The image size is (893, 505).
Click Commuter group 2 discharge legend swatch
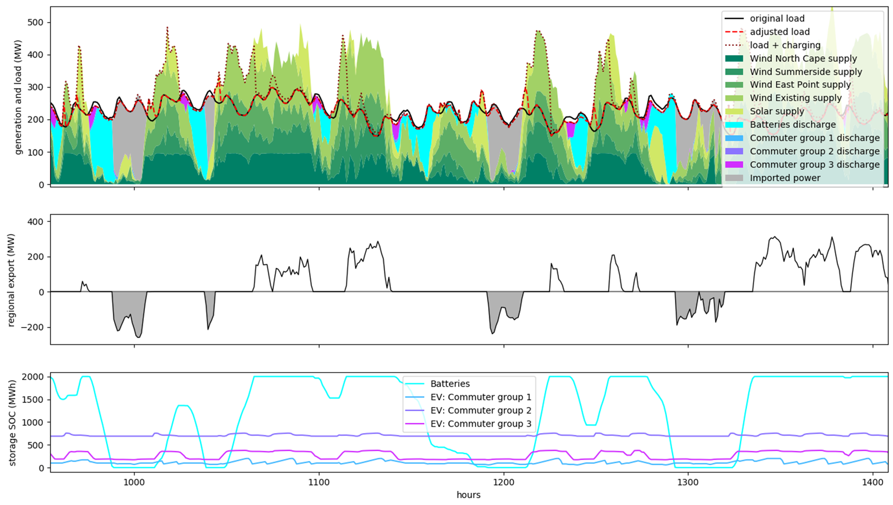[x=734, y=151]
